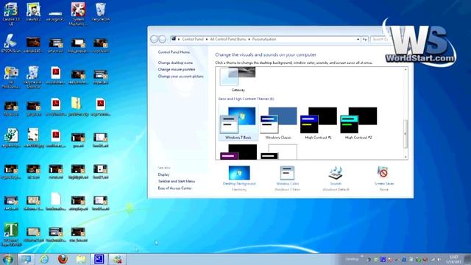Open the Display link under See also
This screenshot has width=471, height=265.
163,174
